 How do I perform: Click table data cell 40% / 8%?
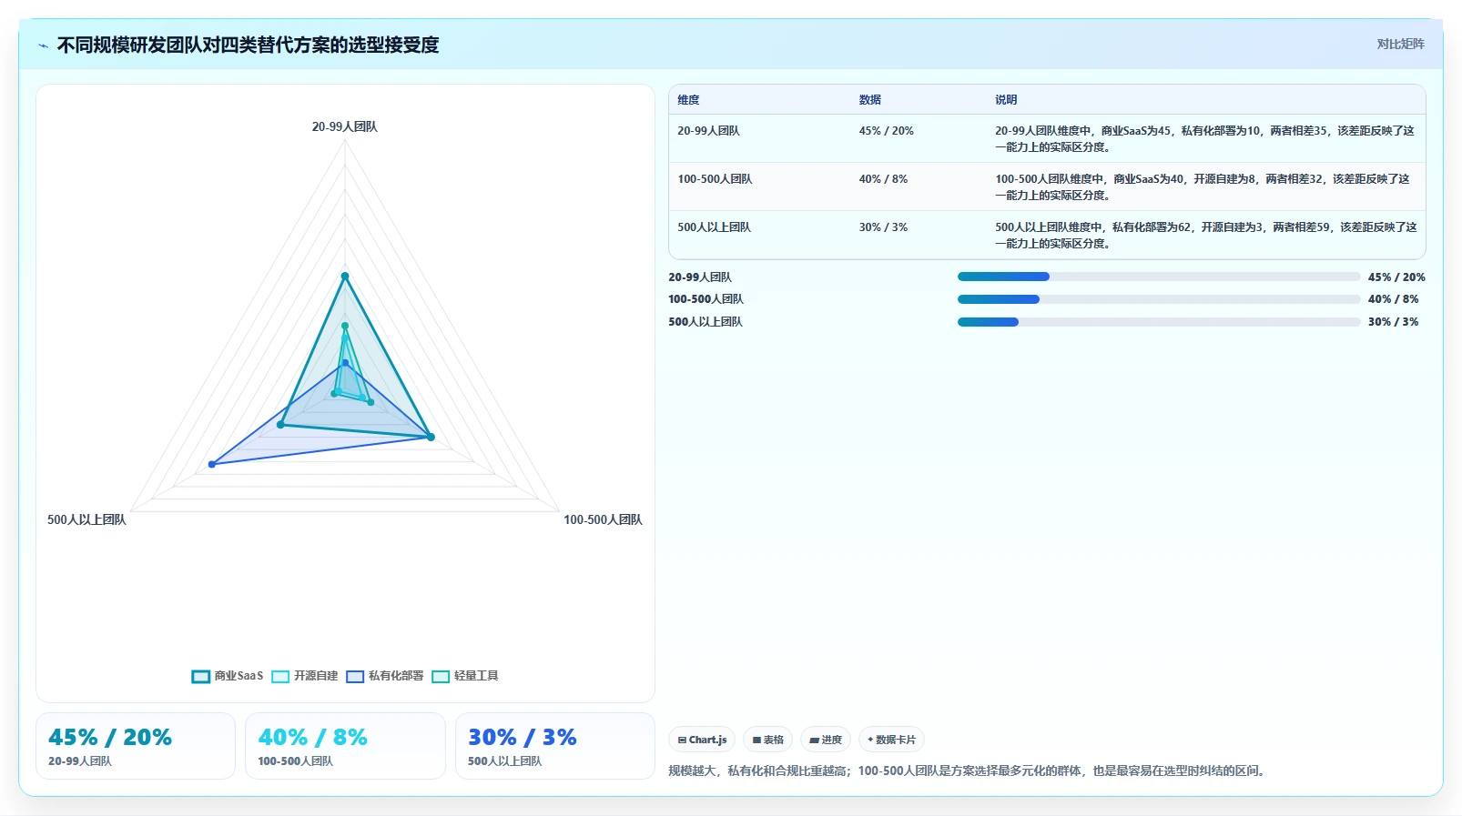click(x=883, y=179)
